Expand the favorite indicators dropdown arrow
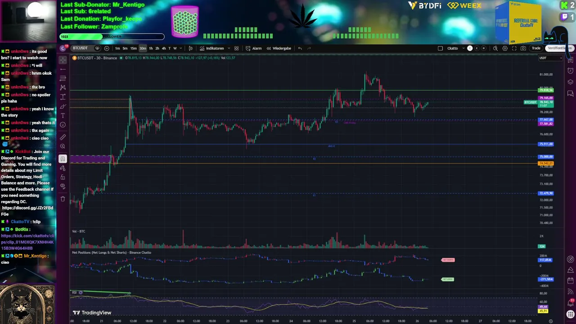This screenshot has height=324, width=576. [x=229, y=48]
